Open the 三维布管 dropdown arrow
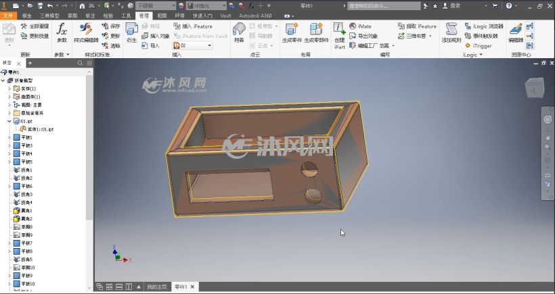This screenshot has height=294, width=555. pos(430,36)
